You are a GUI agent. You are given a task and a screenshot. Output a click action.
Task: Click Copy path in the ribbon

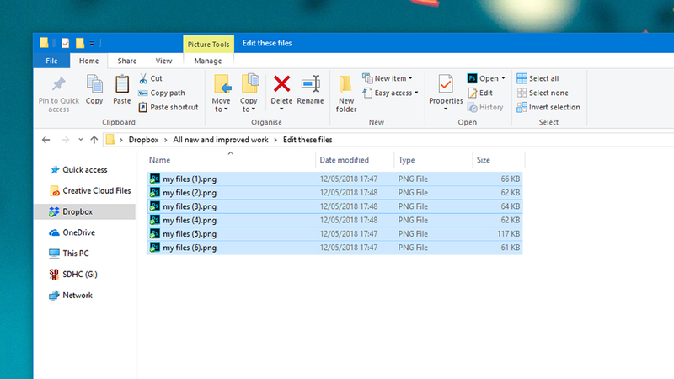pyautogui.click(x=162, y=93)
